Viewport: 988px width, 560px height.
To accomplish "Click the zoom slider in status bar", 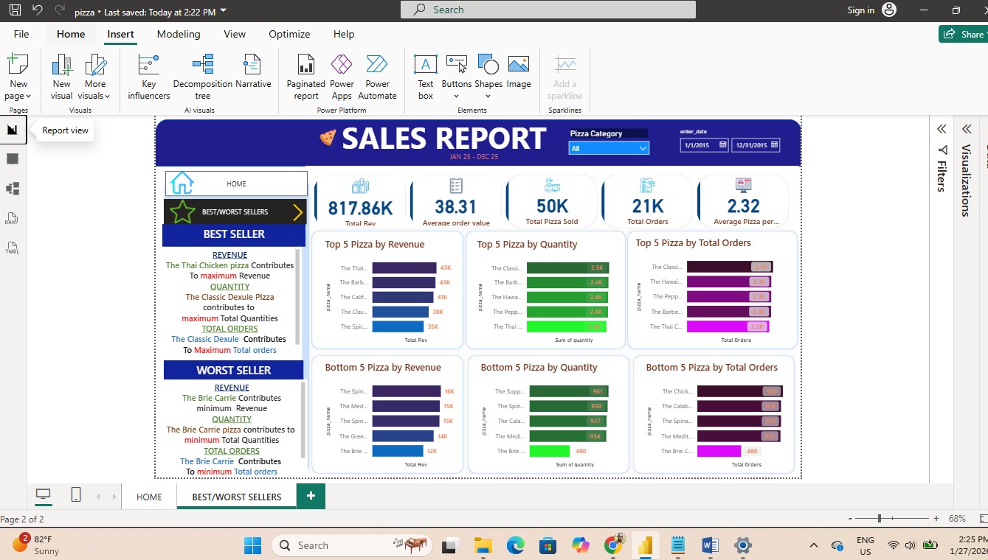I will [880, 519].
